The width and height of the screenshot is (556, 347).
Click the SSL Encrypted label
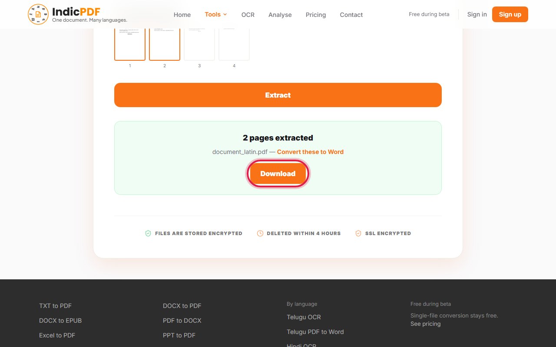[x=388, y=233]
